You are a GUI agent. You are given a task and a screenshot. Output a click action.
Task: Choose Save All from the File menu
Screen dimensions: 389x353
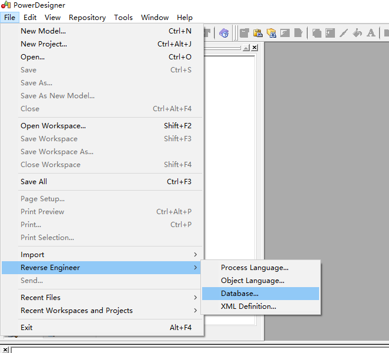tap(102, 182)
